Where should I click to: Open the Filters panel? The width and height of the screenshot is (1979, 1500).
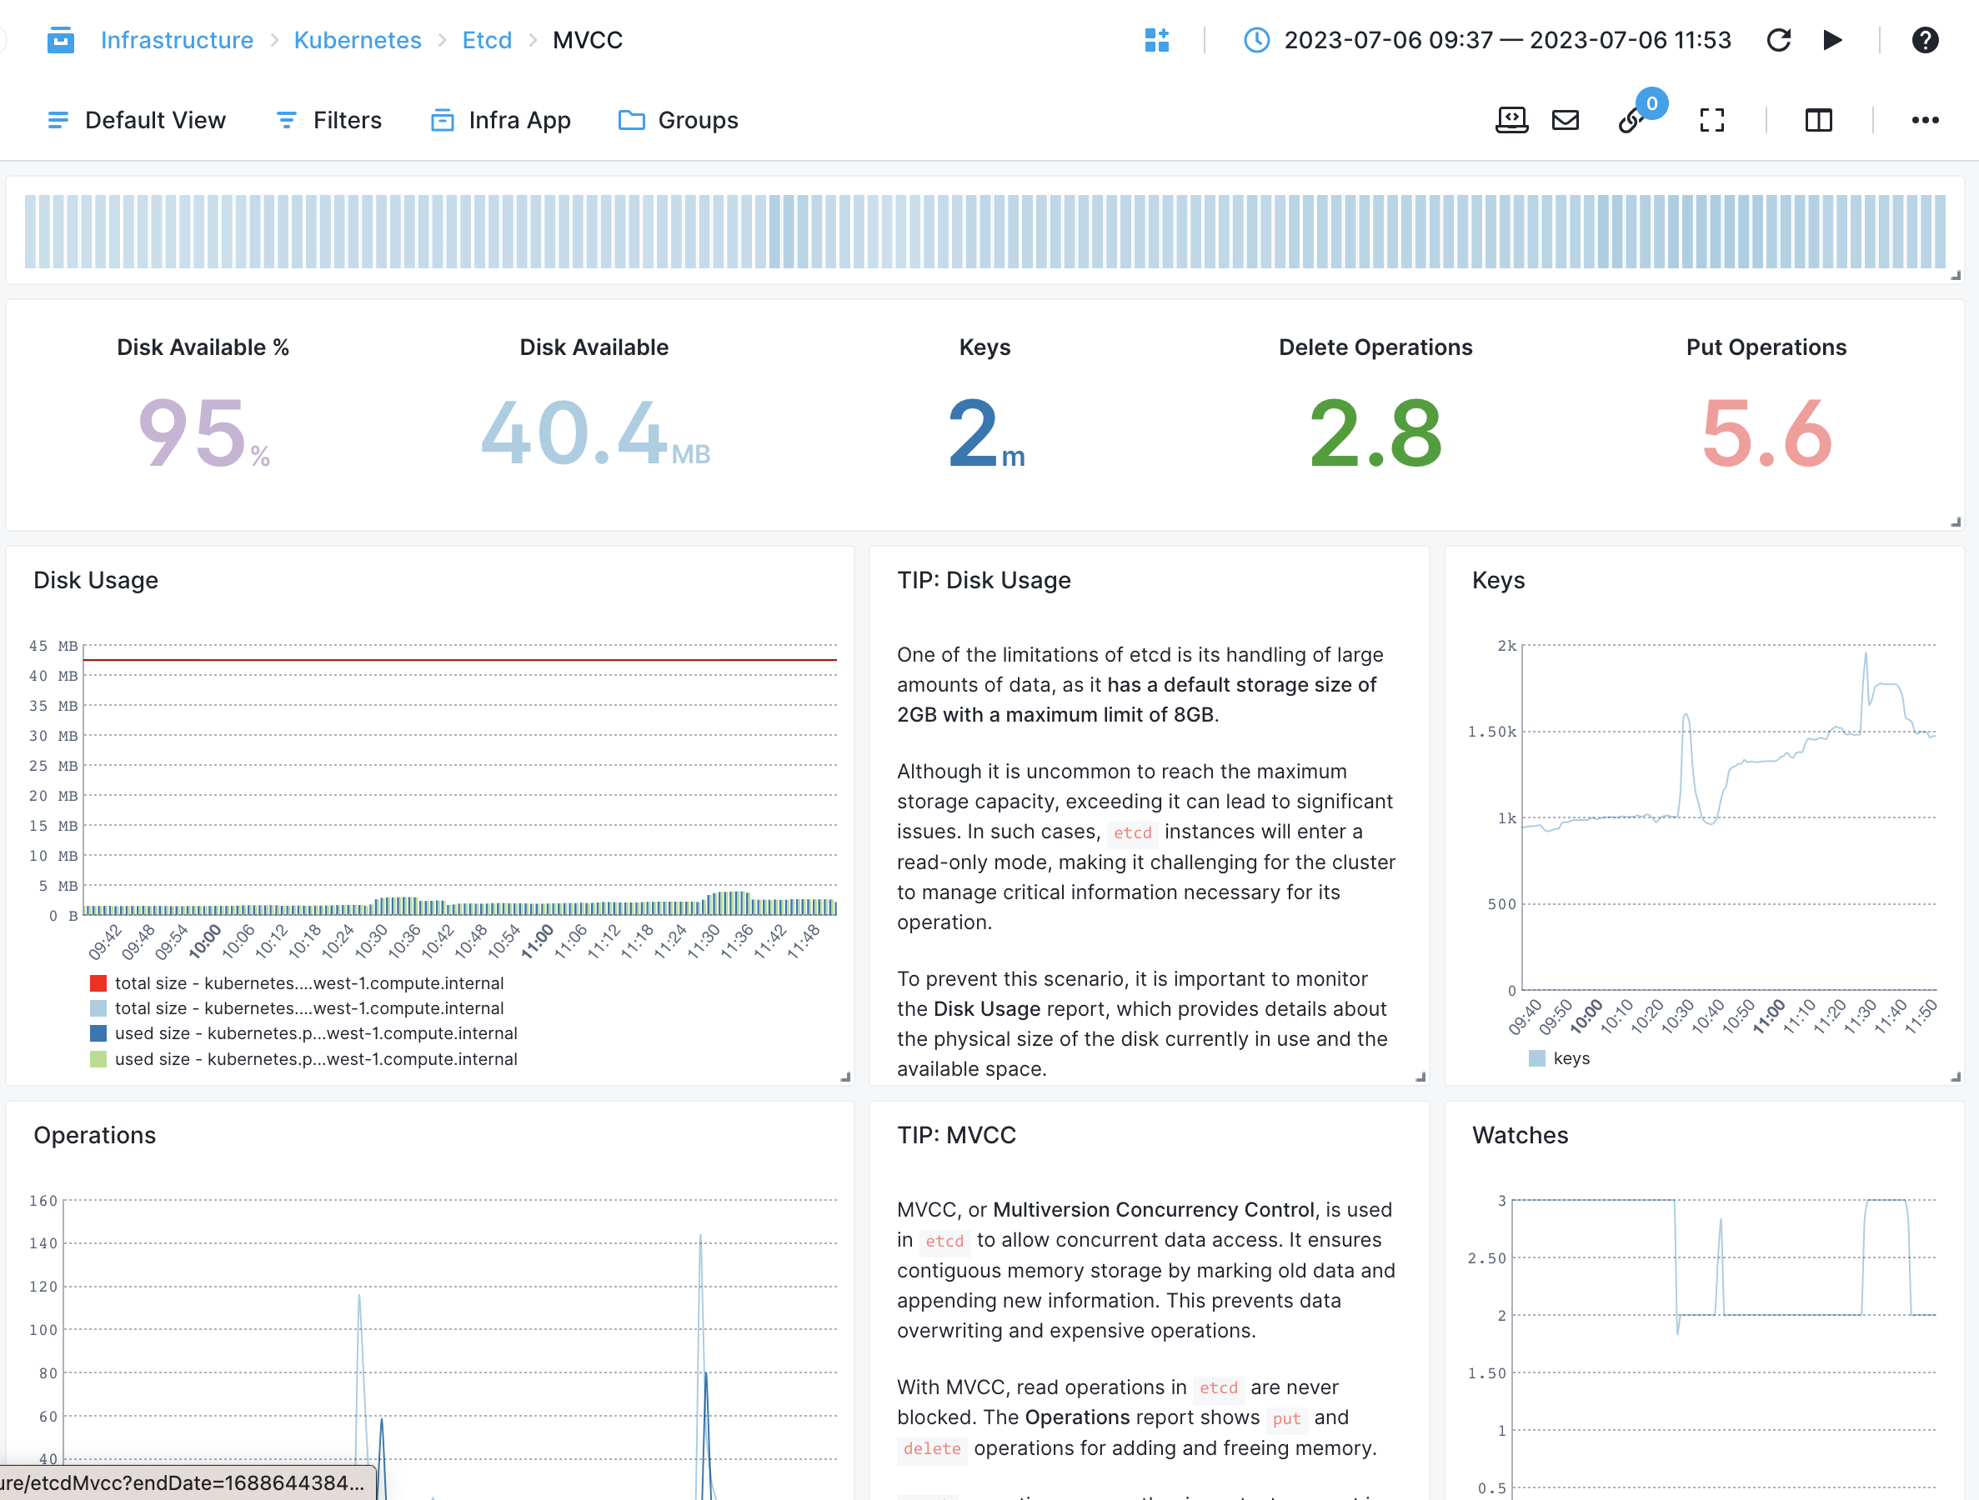point(328,120)
